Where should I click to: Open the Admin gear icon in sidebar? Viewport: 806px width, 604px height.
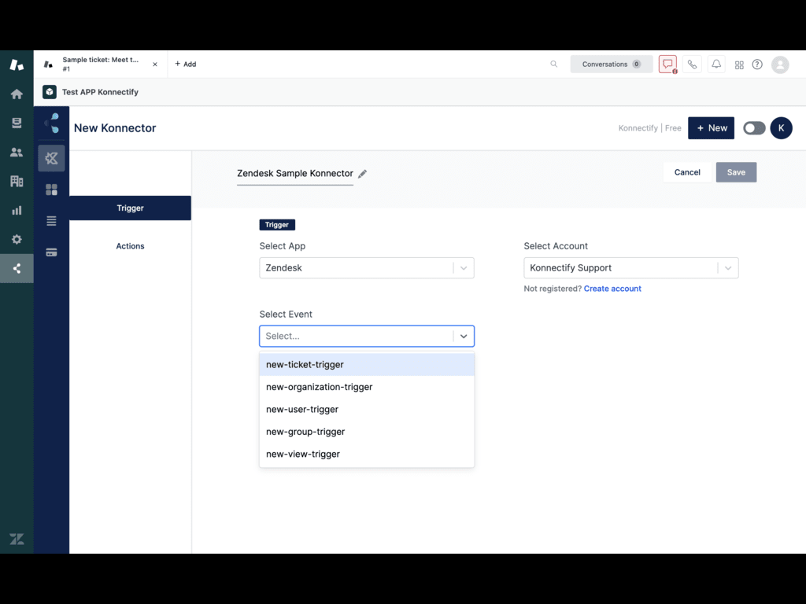coord(17,239)
